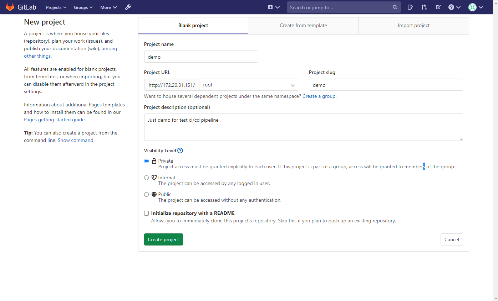The width and height of the screenshot is (498, 301).
Task: Click inside the Project slug field
Action: point(386,85)
